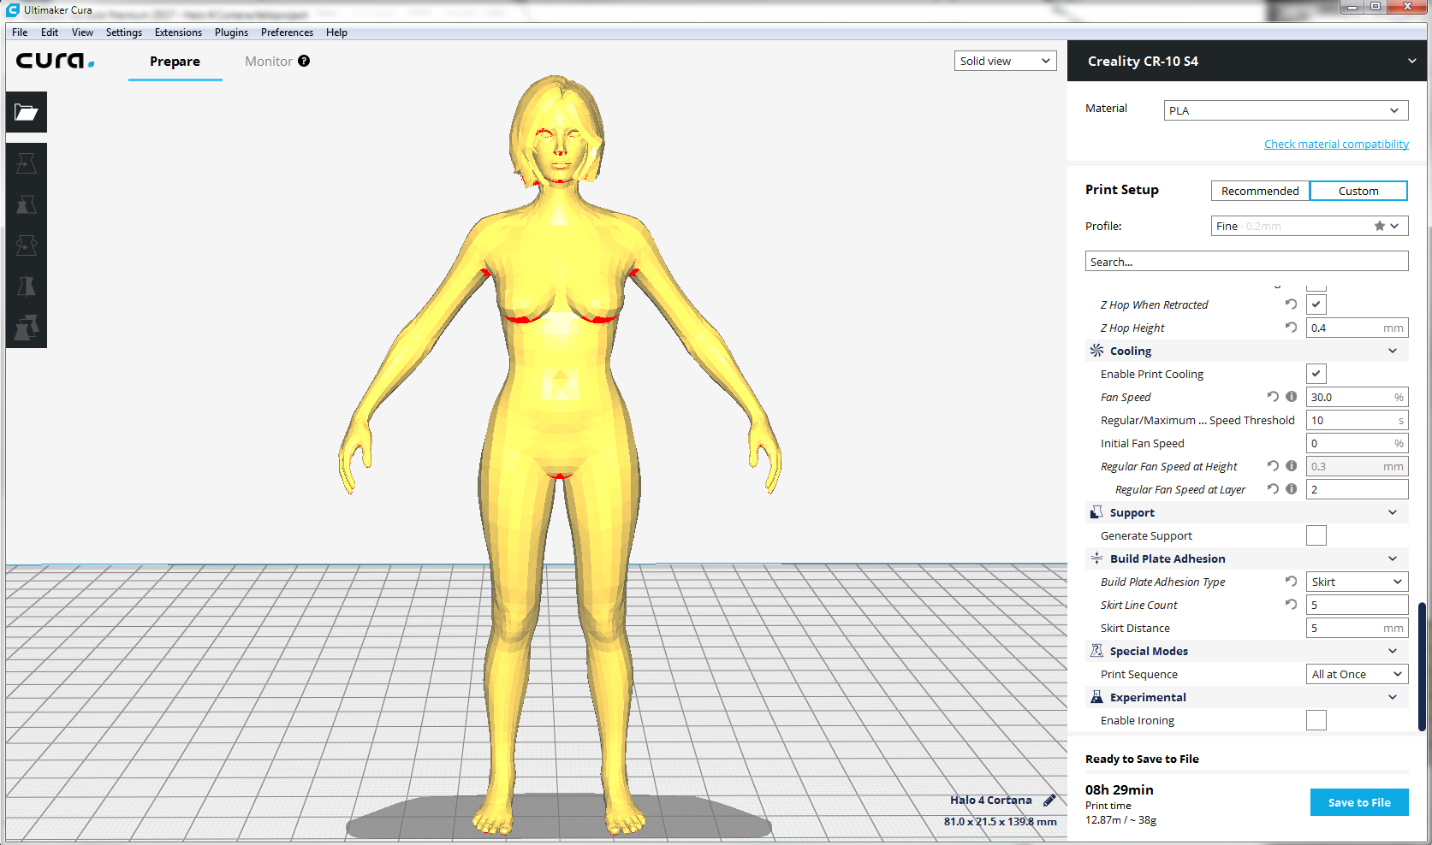Reset the Skirt Line Count setting
The image size is (1432, 845).
pos(1291,604)
